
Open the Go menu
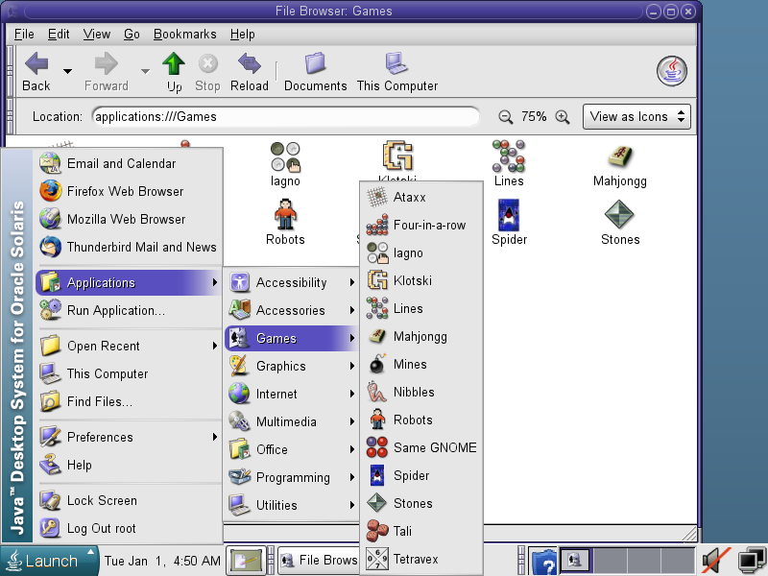pos(132,35)
